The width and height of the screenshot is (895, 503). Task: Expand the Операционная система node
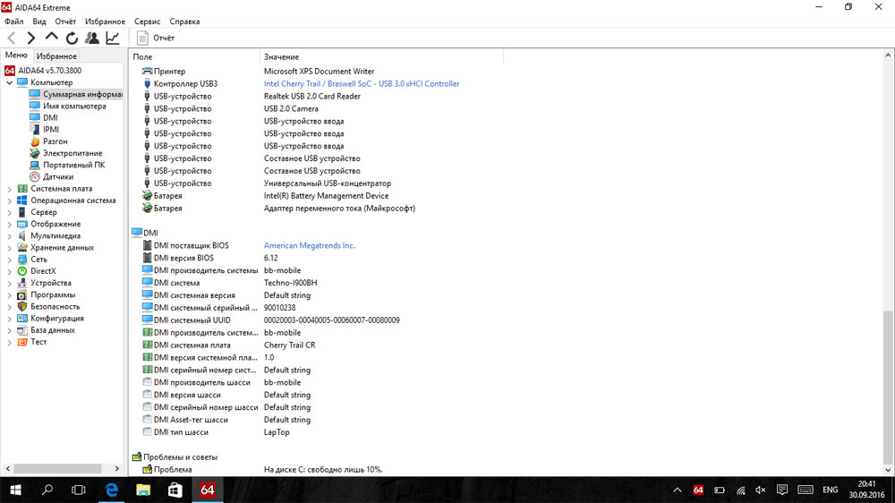coord(9,201)
